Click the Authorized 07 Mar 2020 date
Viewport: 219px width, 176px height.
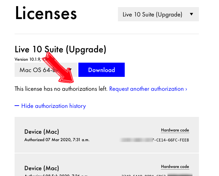pyautogui.click(x=57, y=140)
